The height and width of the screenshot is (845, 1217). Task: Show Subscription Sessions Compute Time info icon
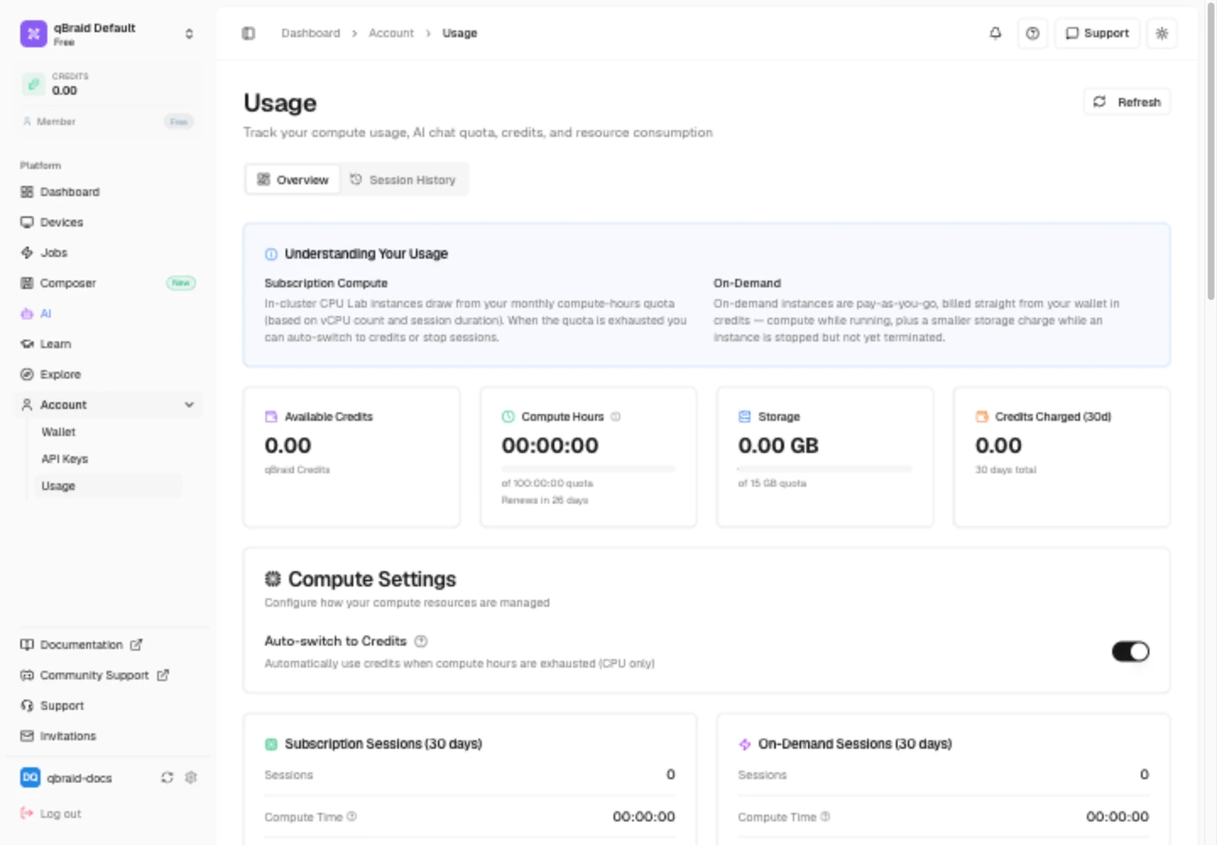point(352,817)
